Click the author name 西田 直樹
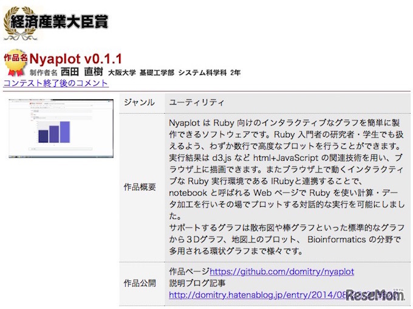The image size is (413, 309). (x=81, y=72)
